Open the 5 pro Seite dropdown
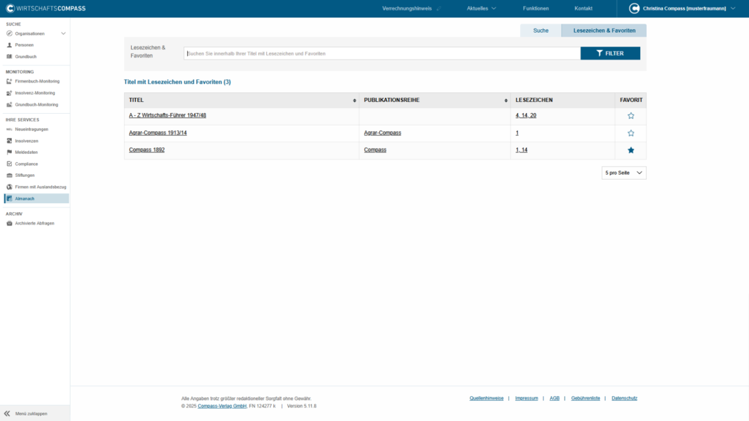 623,173
